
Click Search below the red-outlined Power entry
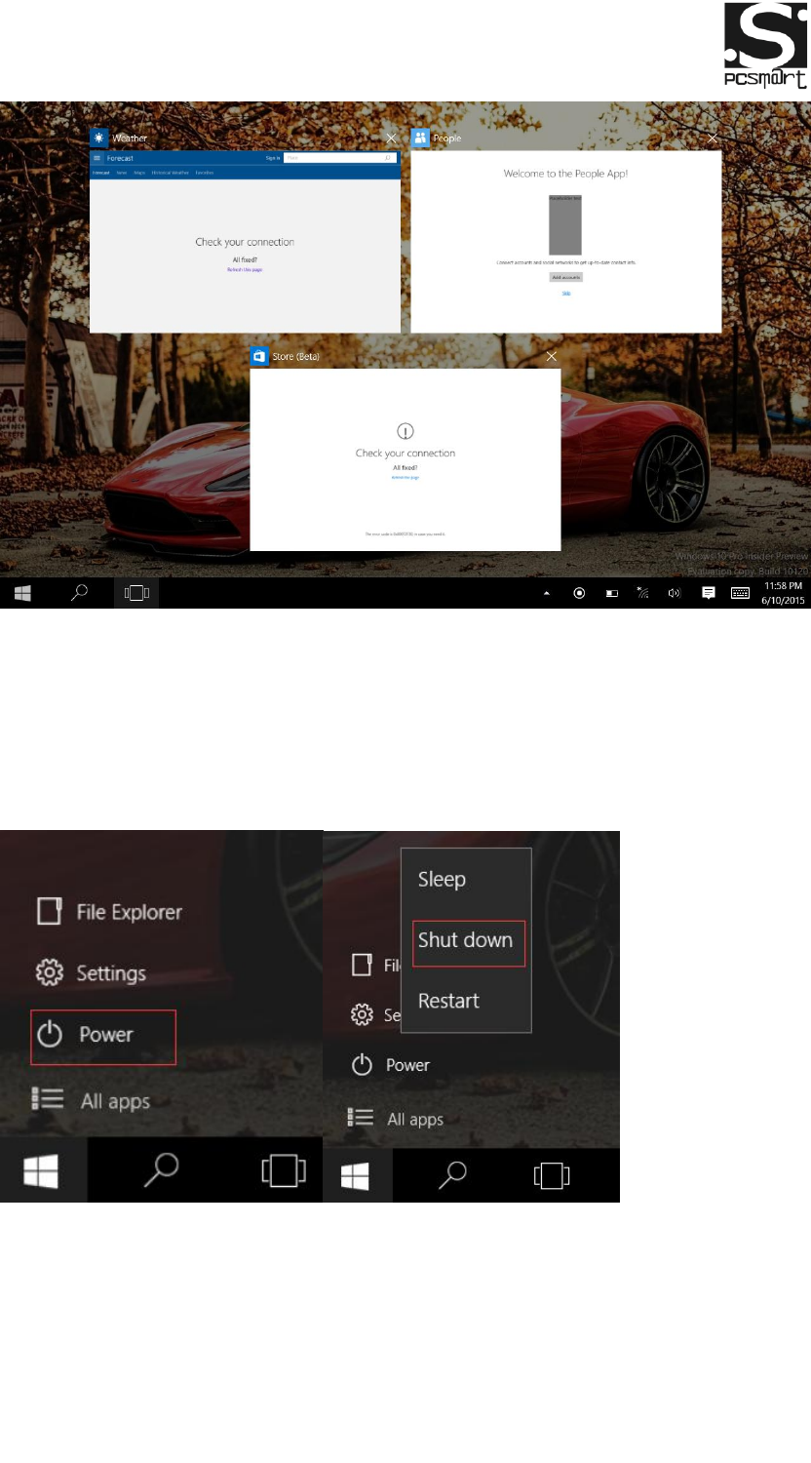[x=161, y=1170]
